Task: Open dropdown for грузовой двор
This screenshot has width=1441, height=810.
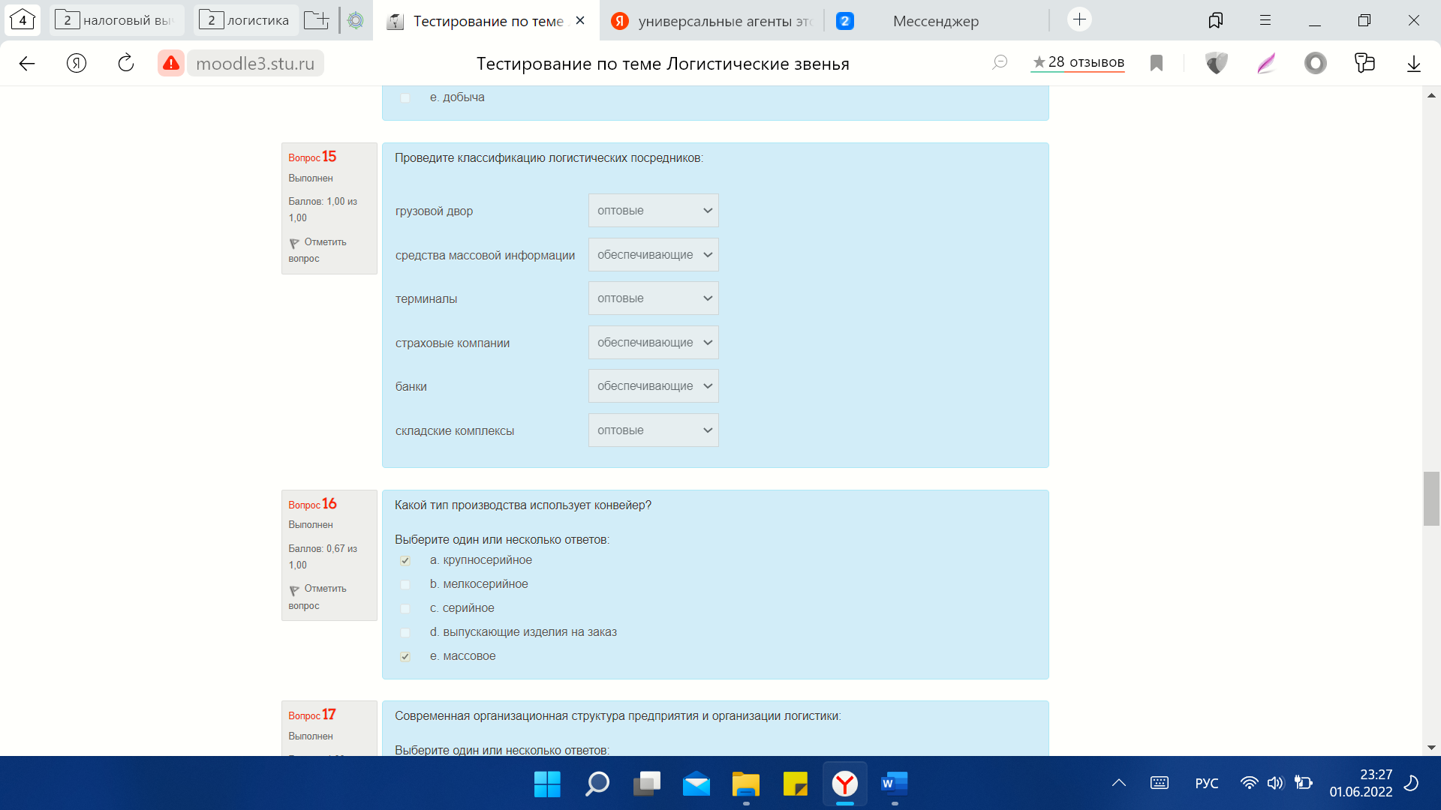Action: click(654, 211)
